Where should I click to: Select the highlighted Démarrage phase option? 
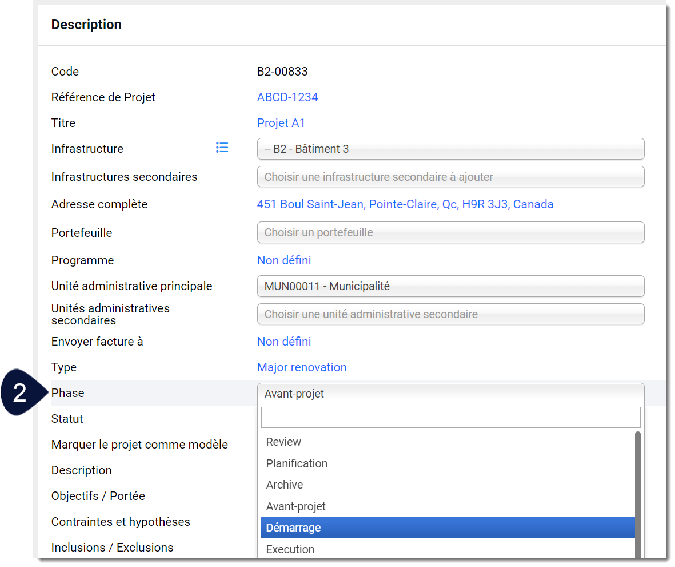[x=448, y=528]
